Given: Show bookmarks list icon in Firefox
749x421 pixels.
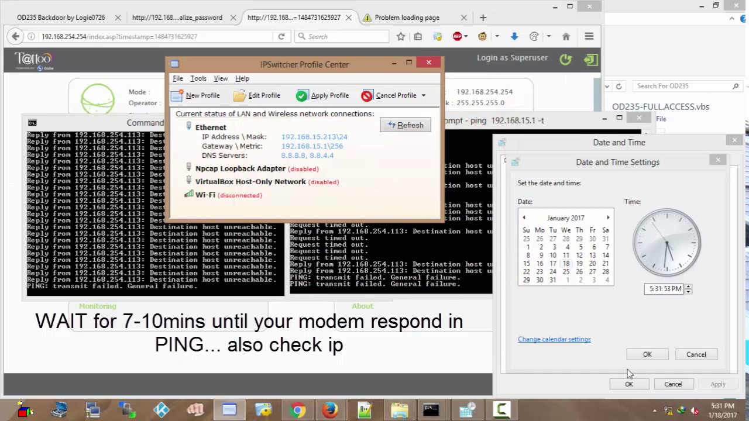Looking at the screenshot, I should (418, 36).
